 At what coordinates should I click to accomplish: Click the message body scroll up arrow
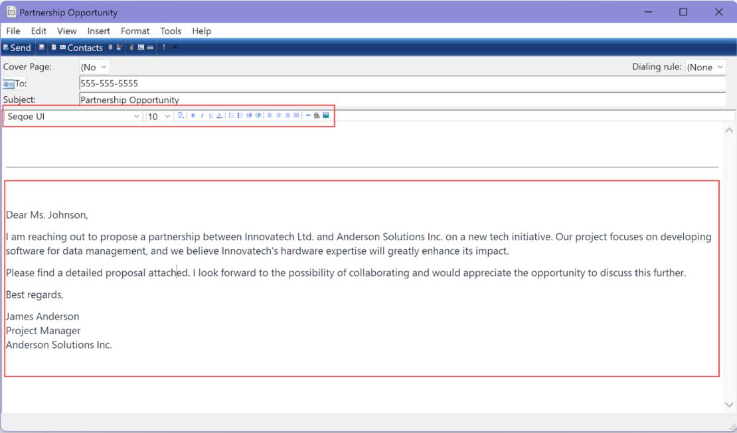pos(729,130)
